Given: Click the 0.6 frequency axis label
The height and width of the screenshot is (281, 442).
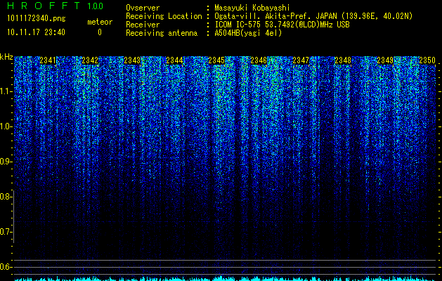Looking at the screenshot, I should (6, 267).
